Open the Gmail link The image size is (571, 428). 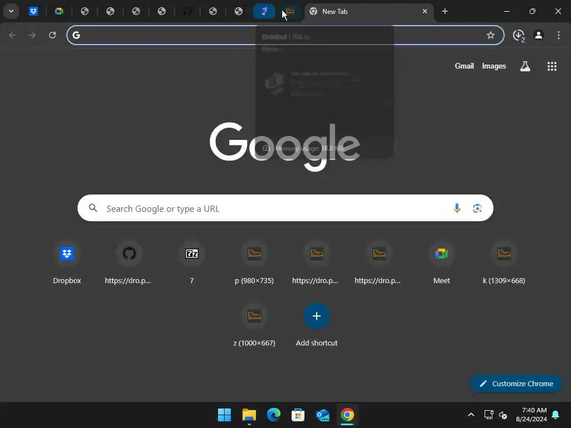tap(464, 66)
